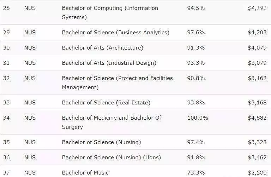Screen dimensions: 271x177
Task: Click the $3,162 salary value
Action: pyautogui.click(x=257, y=78)
